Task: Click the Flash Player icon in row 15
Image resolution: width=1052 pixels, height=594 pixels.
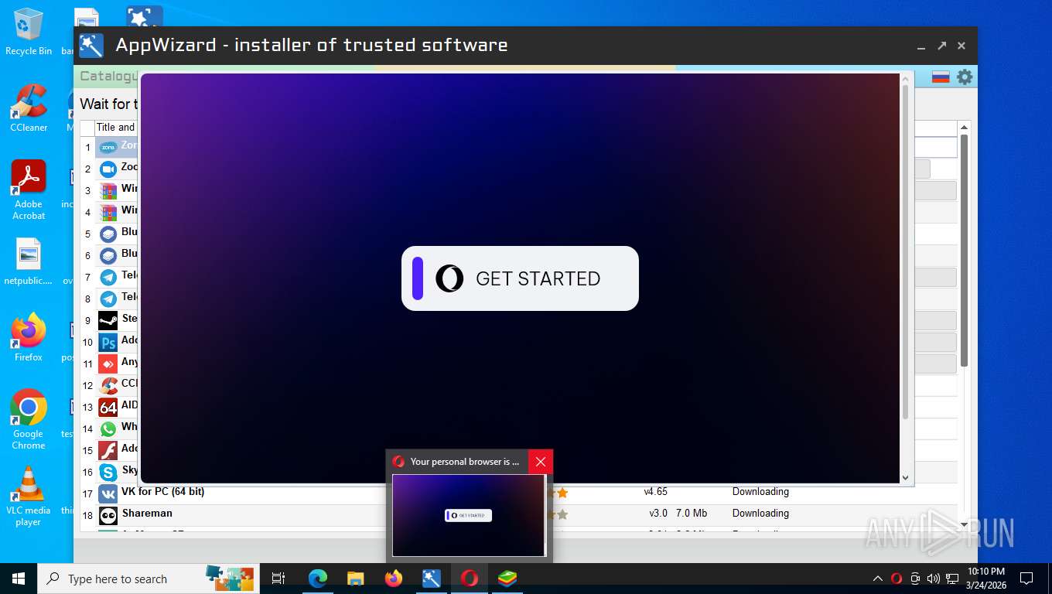Action: [108, 450]
